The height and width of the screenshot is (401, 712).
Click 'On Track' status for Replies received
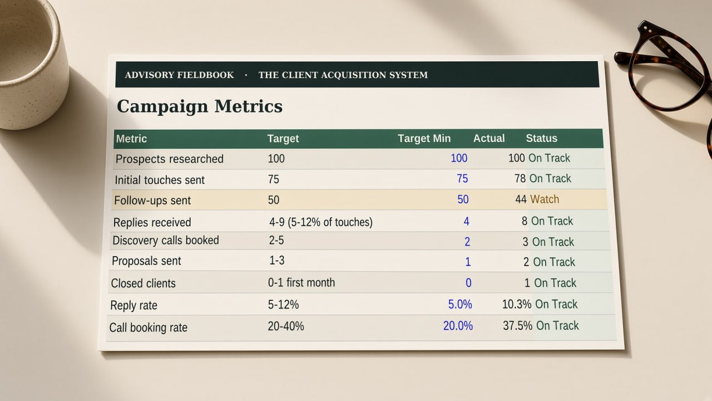point(552,221)
